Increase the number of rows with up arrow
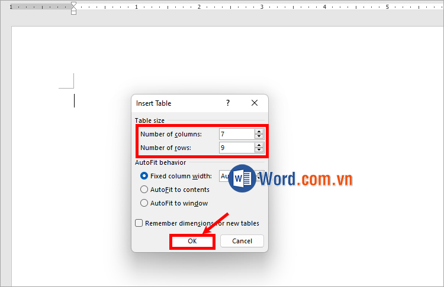Screen dimensions: 444x287 [x=259, y=145]
